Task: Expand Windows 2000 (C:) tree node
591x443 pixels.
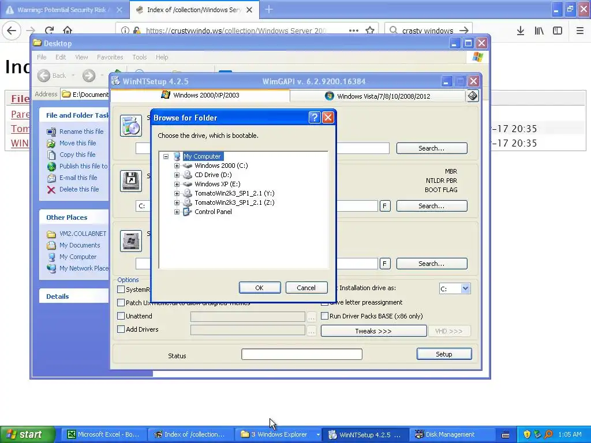Action: tap(177, 166)
